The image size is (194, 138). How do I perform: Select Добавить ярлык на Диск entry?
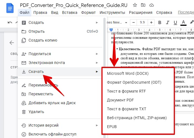[x=60, y=103]
